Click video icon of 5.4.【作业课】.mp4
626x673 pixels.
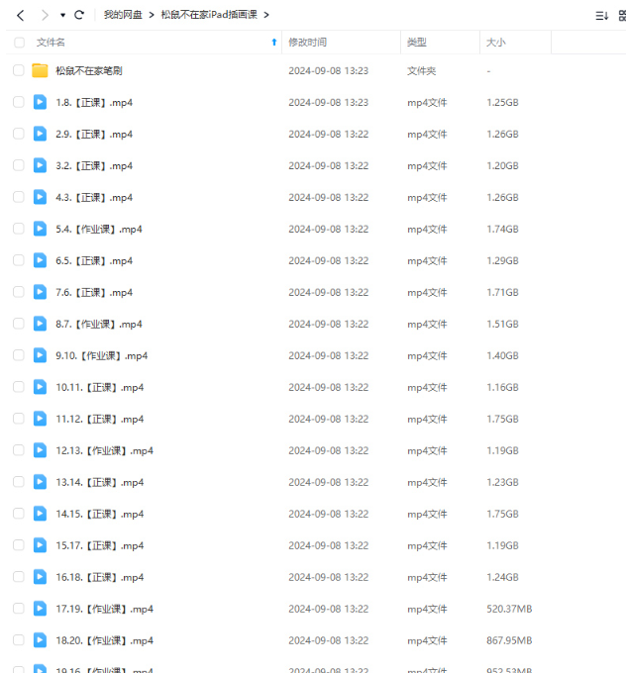pos(40,229)
